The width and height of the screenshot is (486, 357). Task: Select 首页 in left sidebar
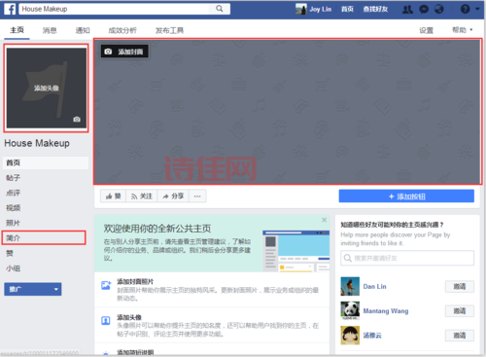(46, 162)
